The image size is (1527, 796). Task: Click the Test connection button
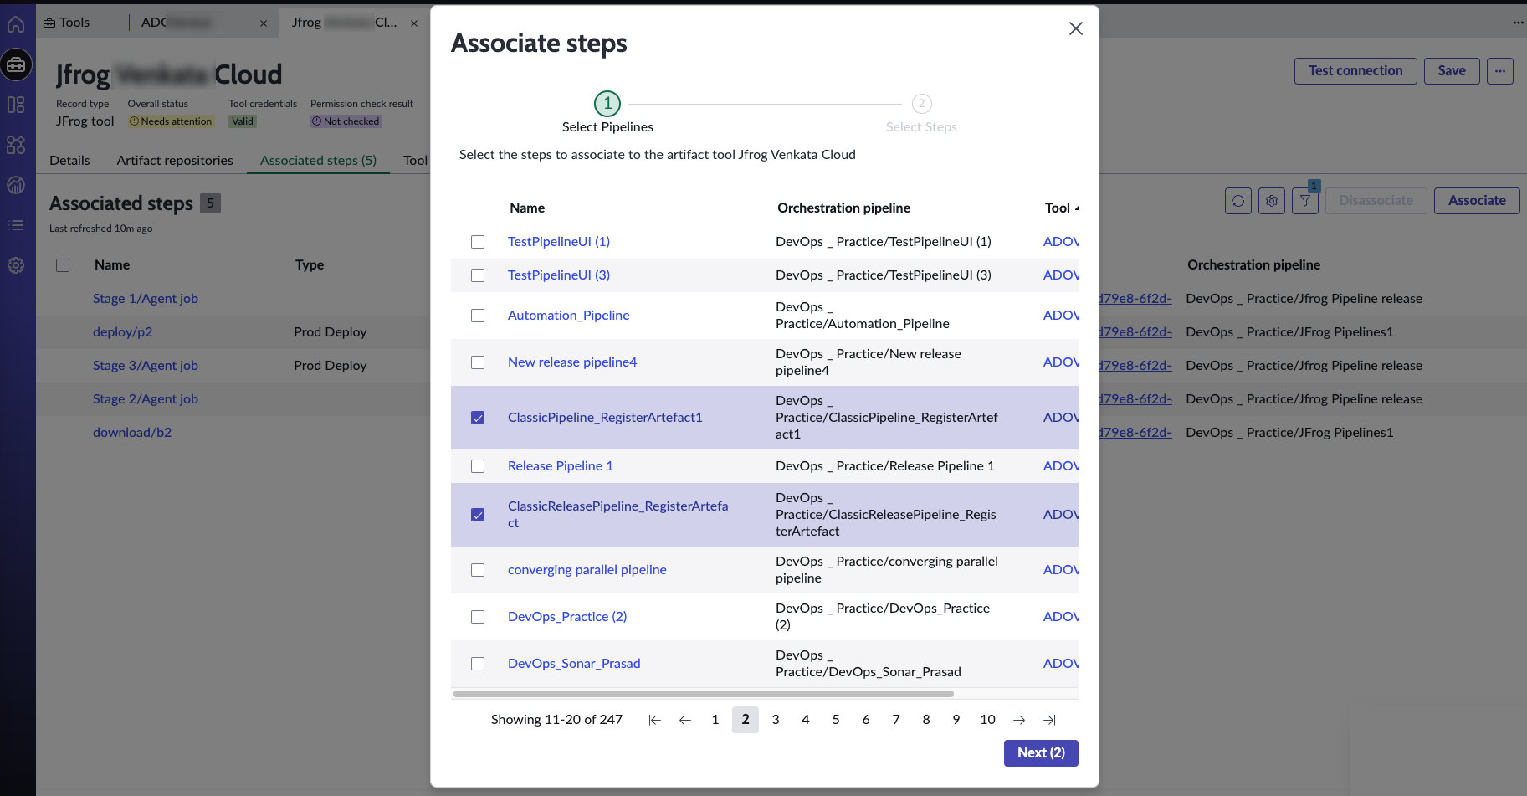coord(1355,71)
